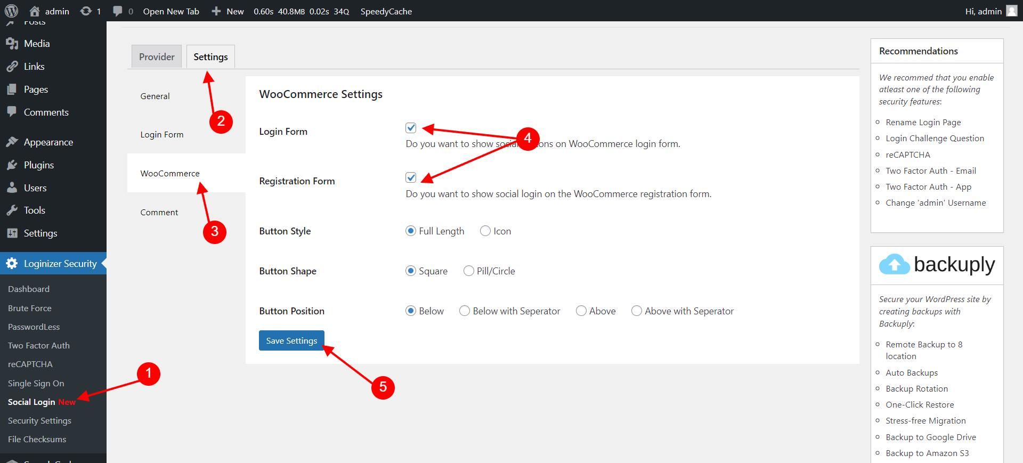Click Stress-free Migration list item
The width and height of the screenshot is (1023, 463).
tap(925, 420)
